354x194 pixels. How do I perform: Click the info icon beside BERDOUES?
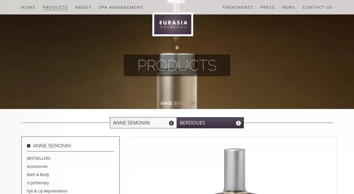(238, 123)
